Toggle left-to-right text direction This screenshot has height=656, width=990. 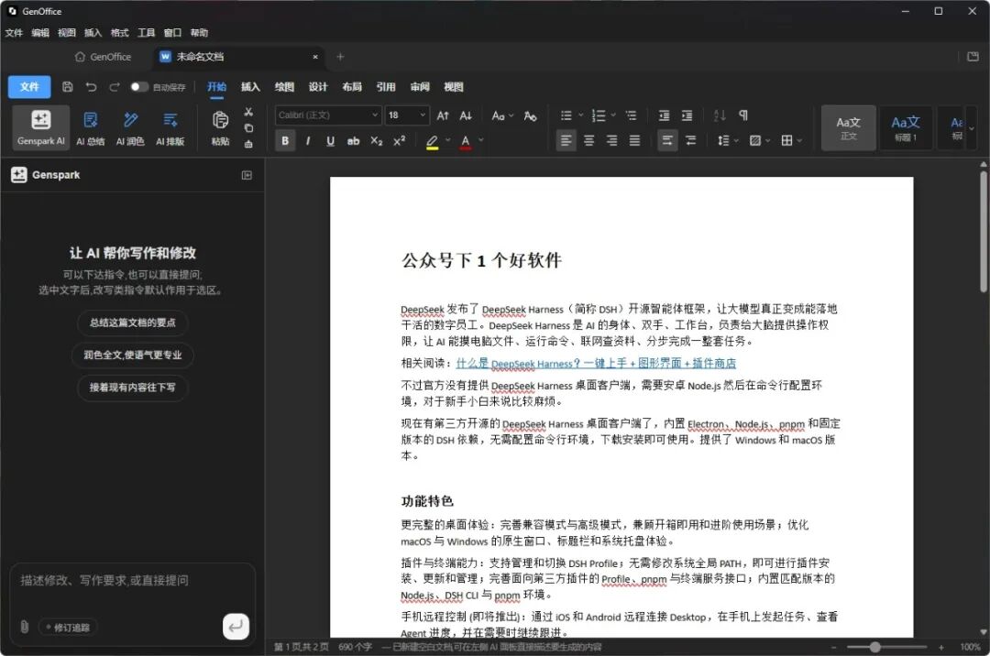click(667, 141)
